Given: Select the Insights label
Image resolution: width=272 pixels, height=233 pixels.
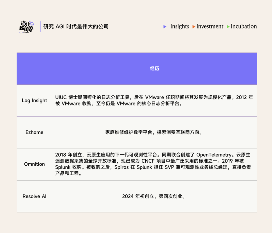Looking at the screenshot, I should pyautogui.click(x=180, y=26).
